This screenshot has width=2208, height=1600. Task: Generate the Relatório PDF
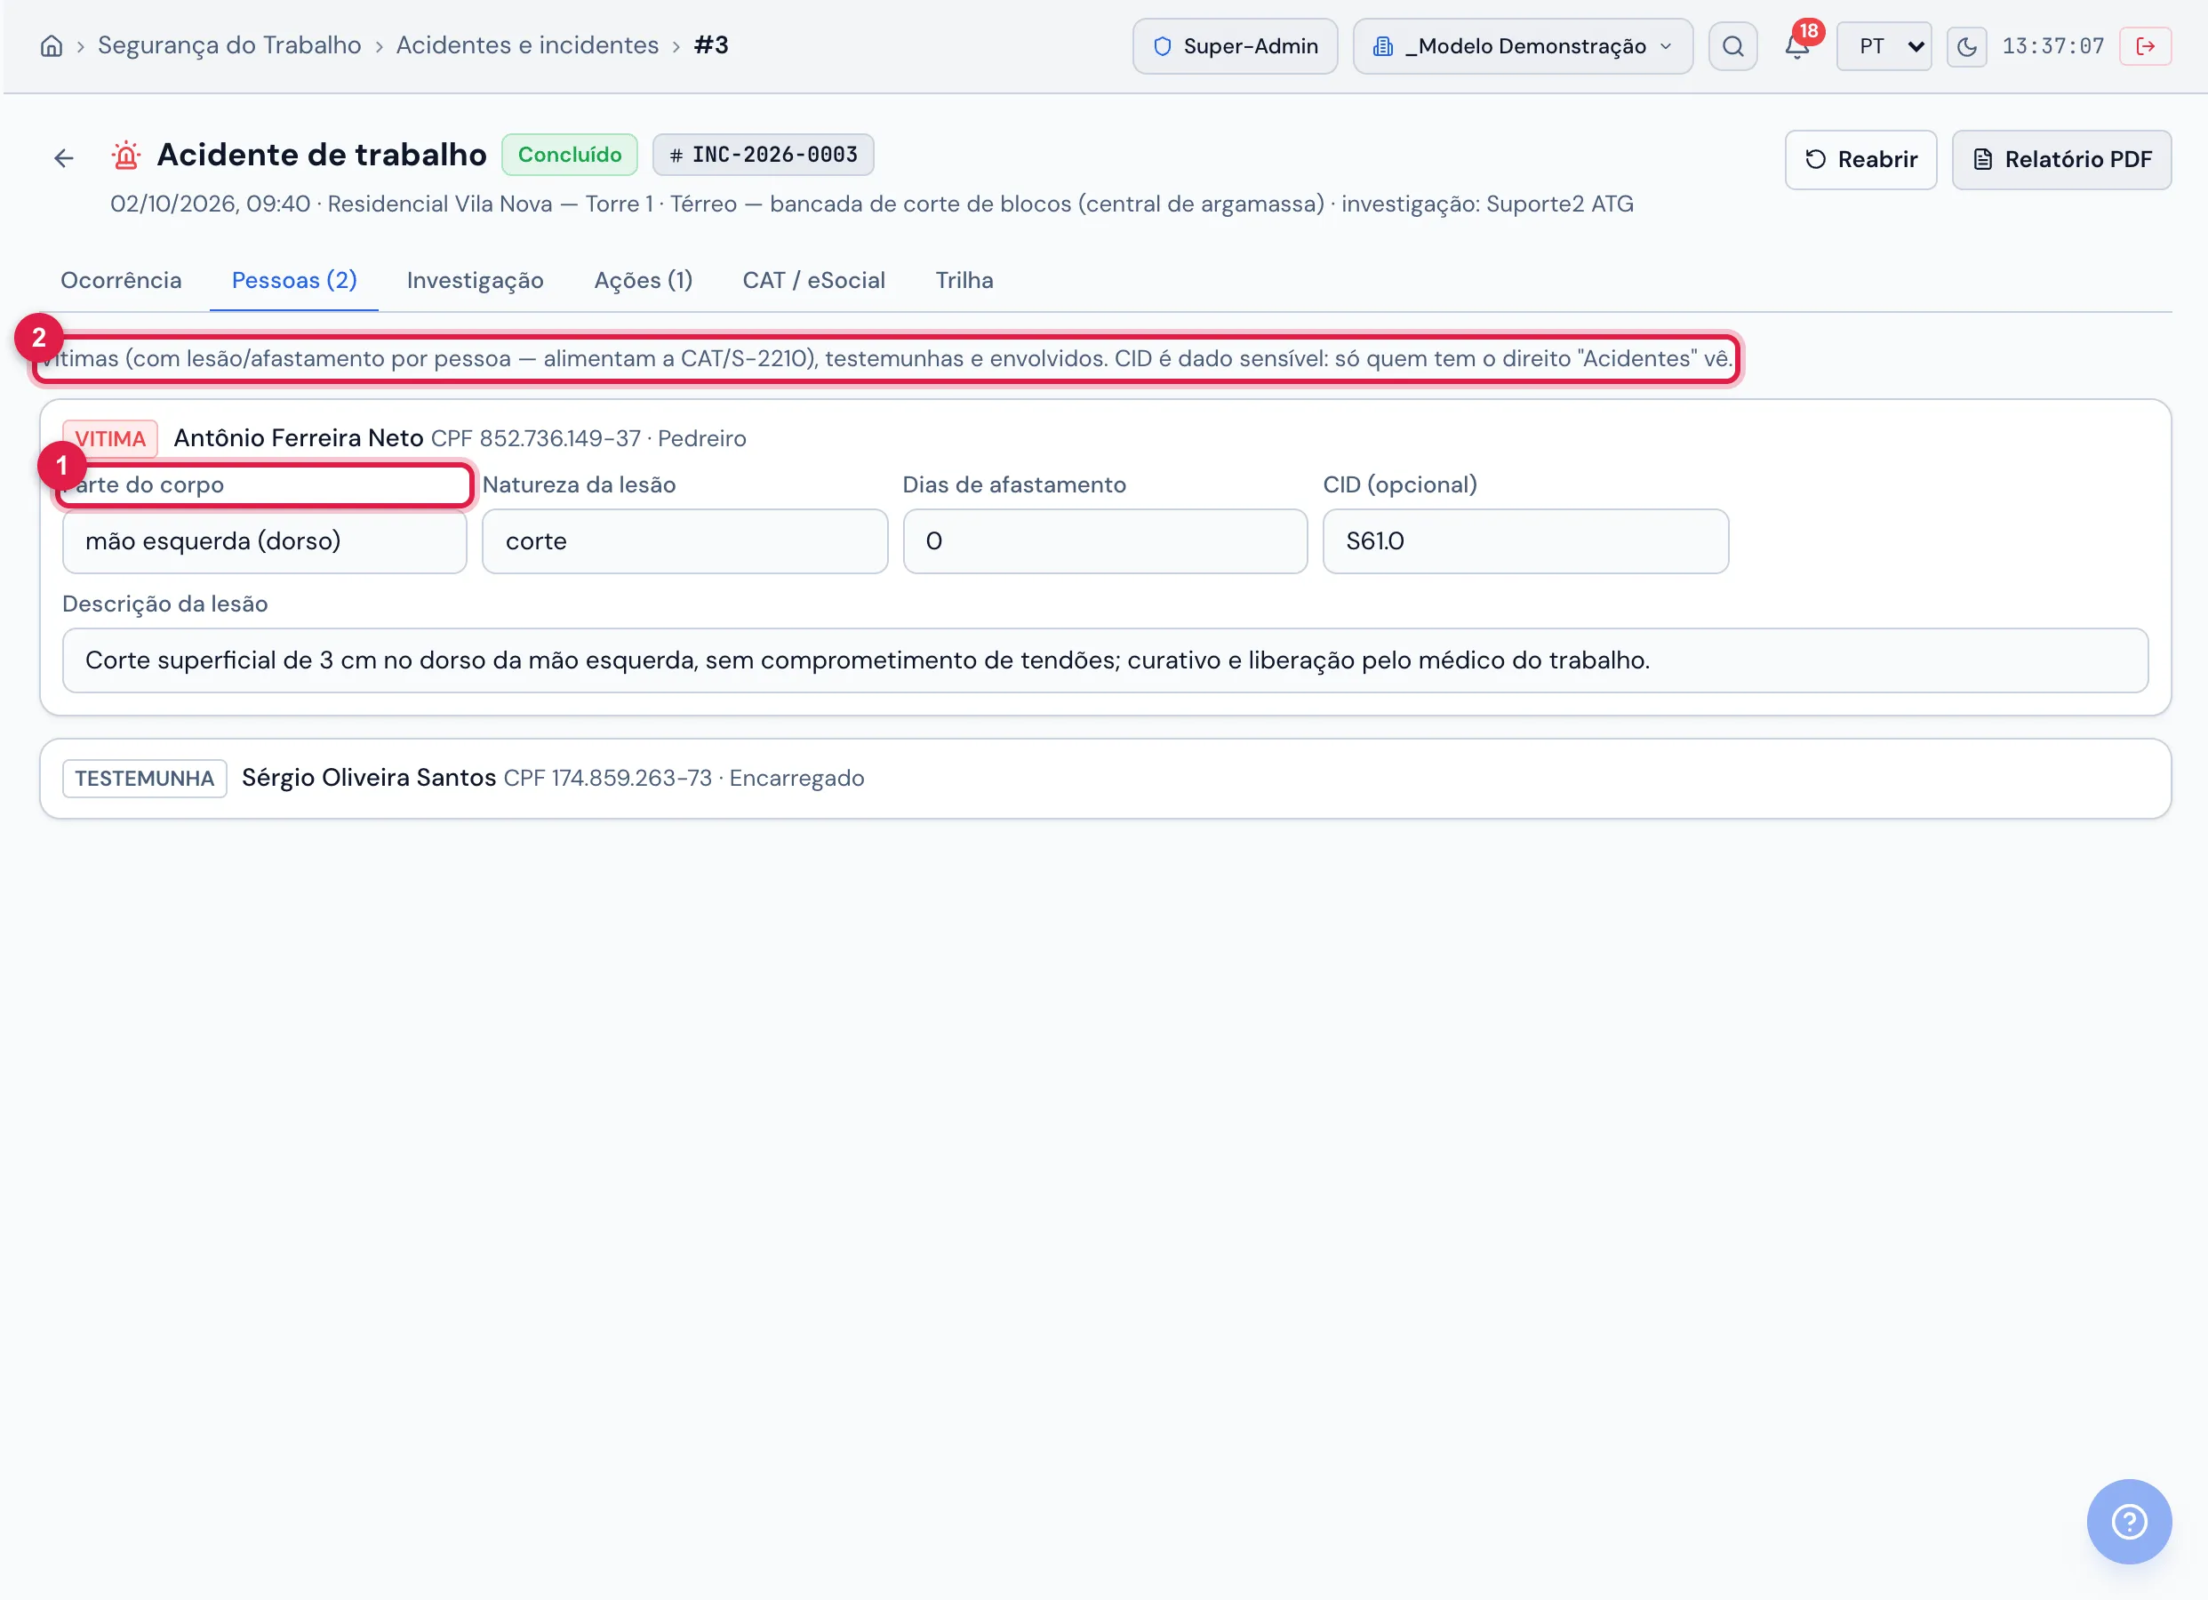[x=2061, y=160]
